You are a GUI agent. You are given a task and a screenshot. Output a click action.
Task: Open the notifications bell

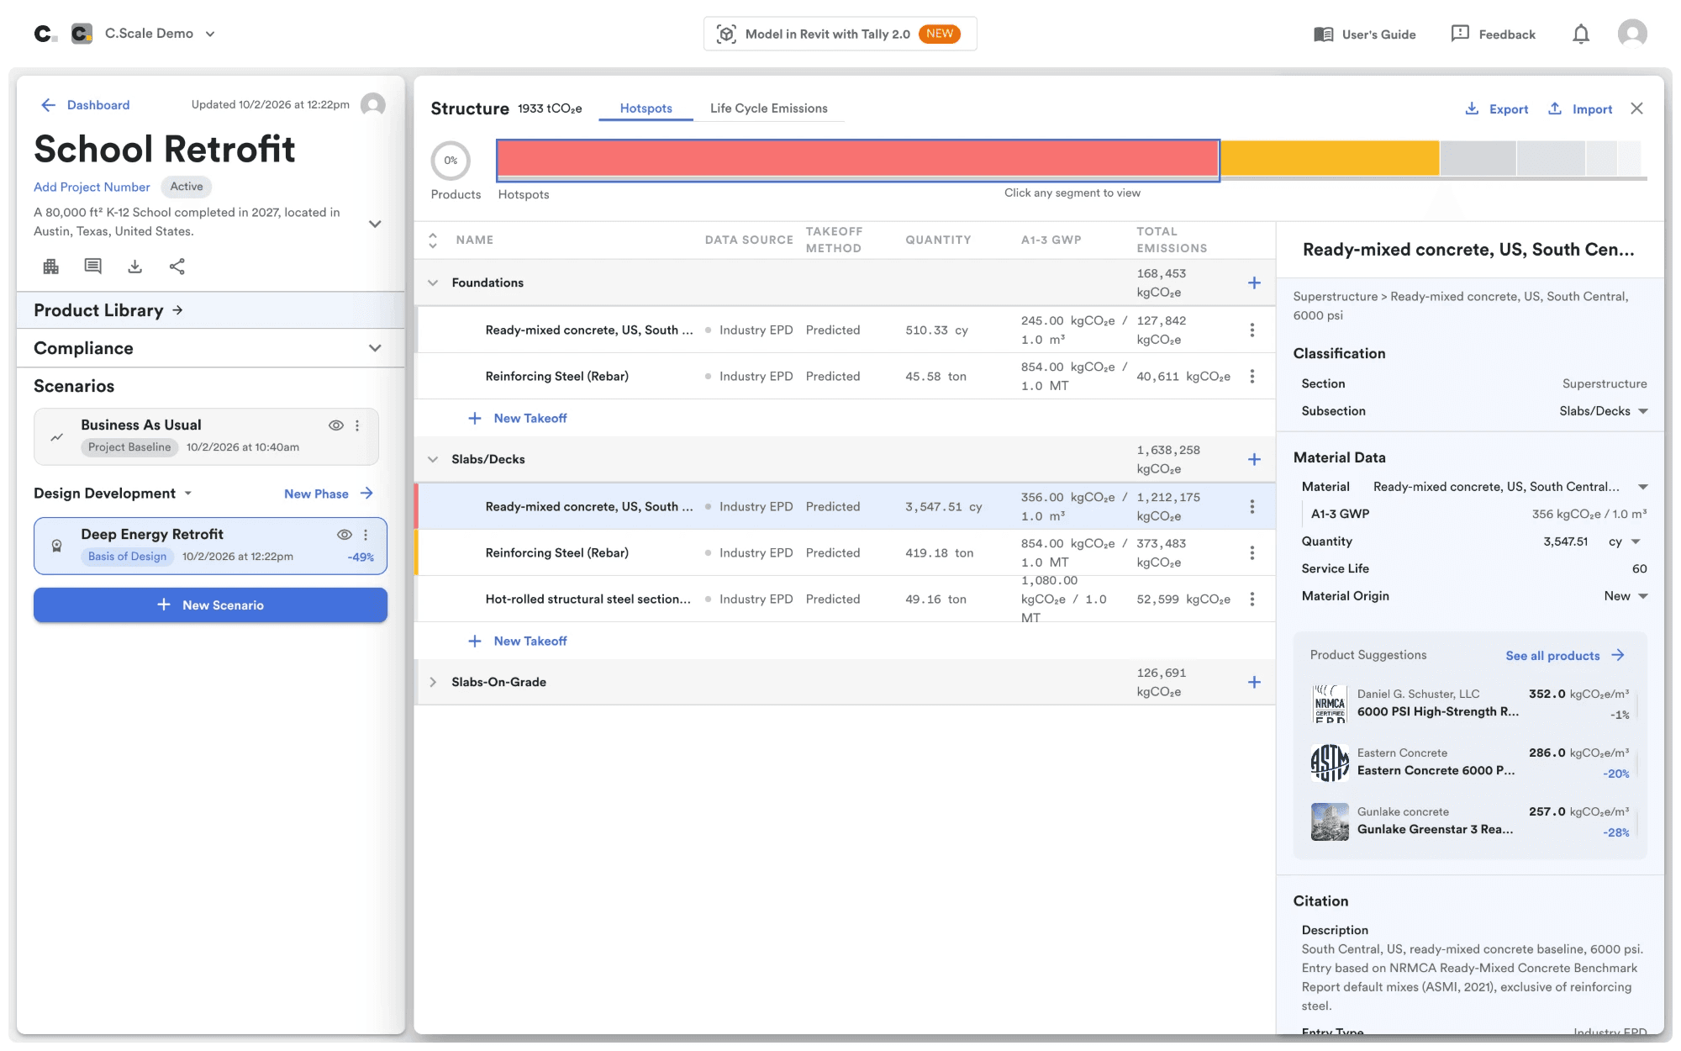(1581, 34)
